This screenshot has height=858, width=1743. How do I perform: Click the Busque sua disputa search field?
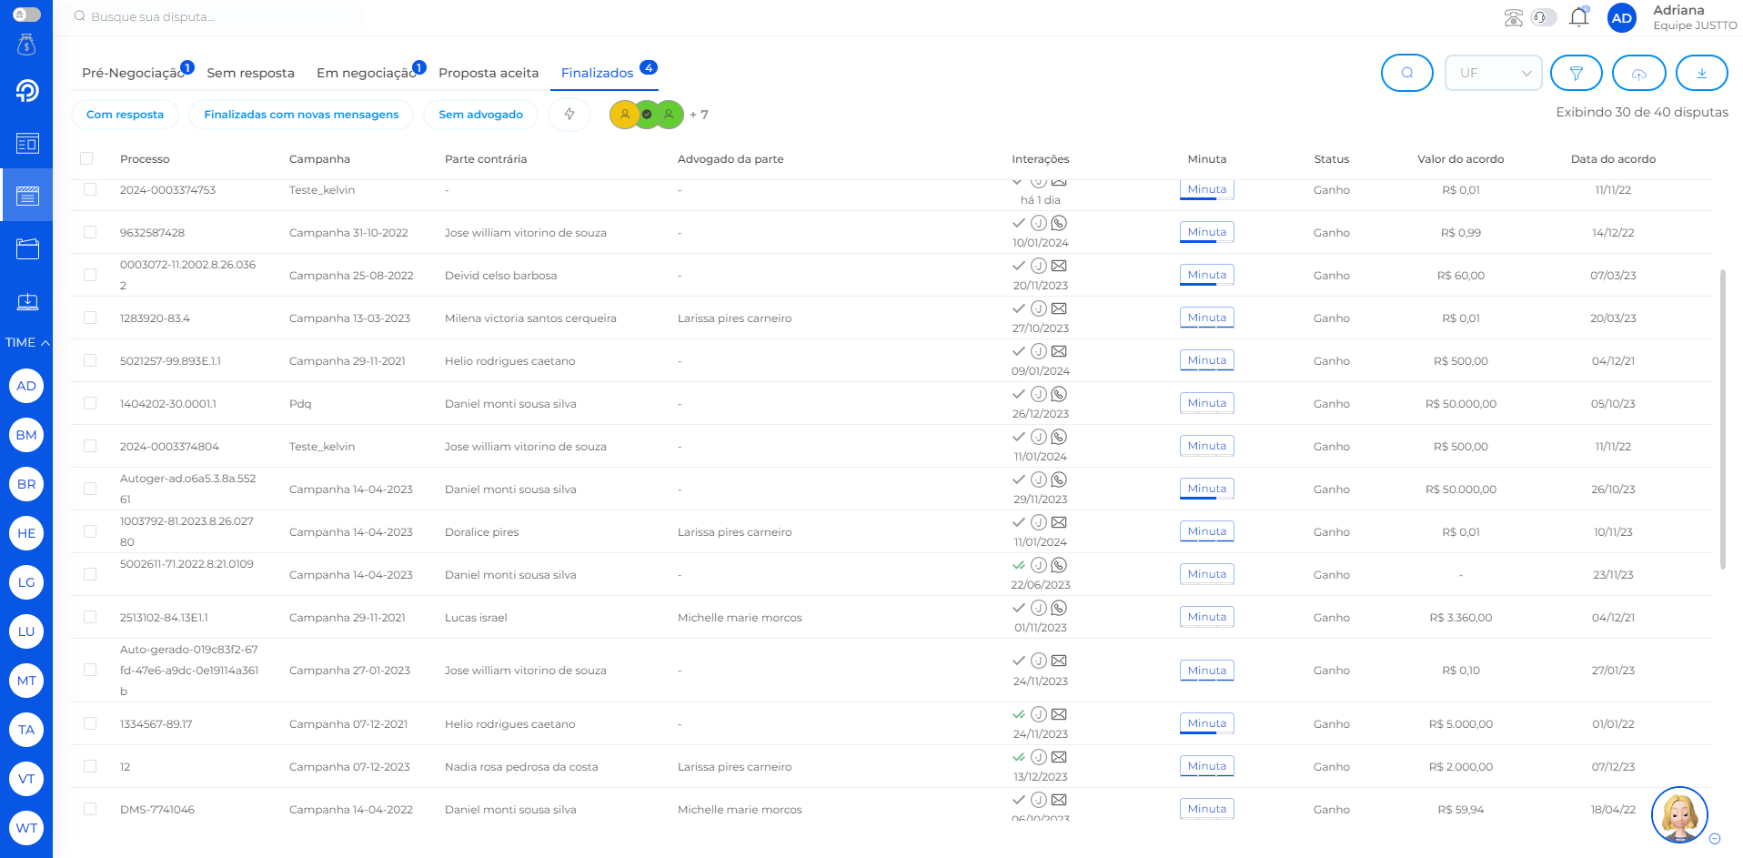(218, 16)
